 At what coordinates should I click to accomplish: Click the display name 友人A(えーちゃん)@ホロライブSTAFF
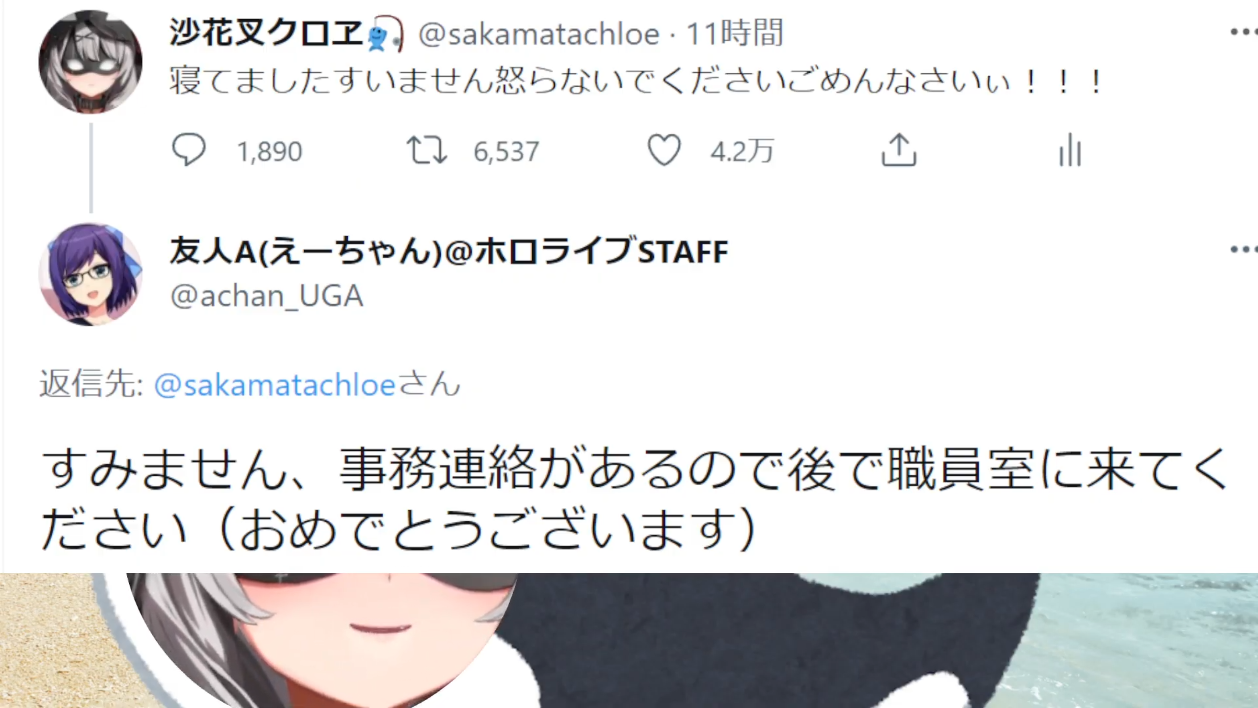449,251
